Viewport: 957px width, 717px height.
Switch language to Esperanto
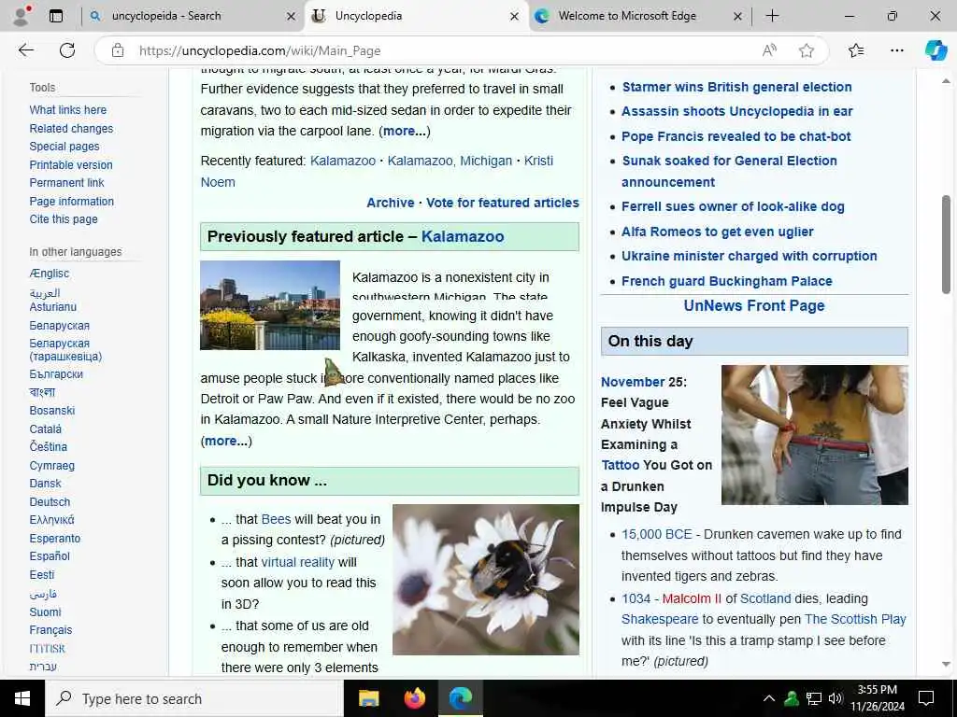[55, 539]
